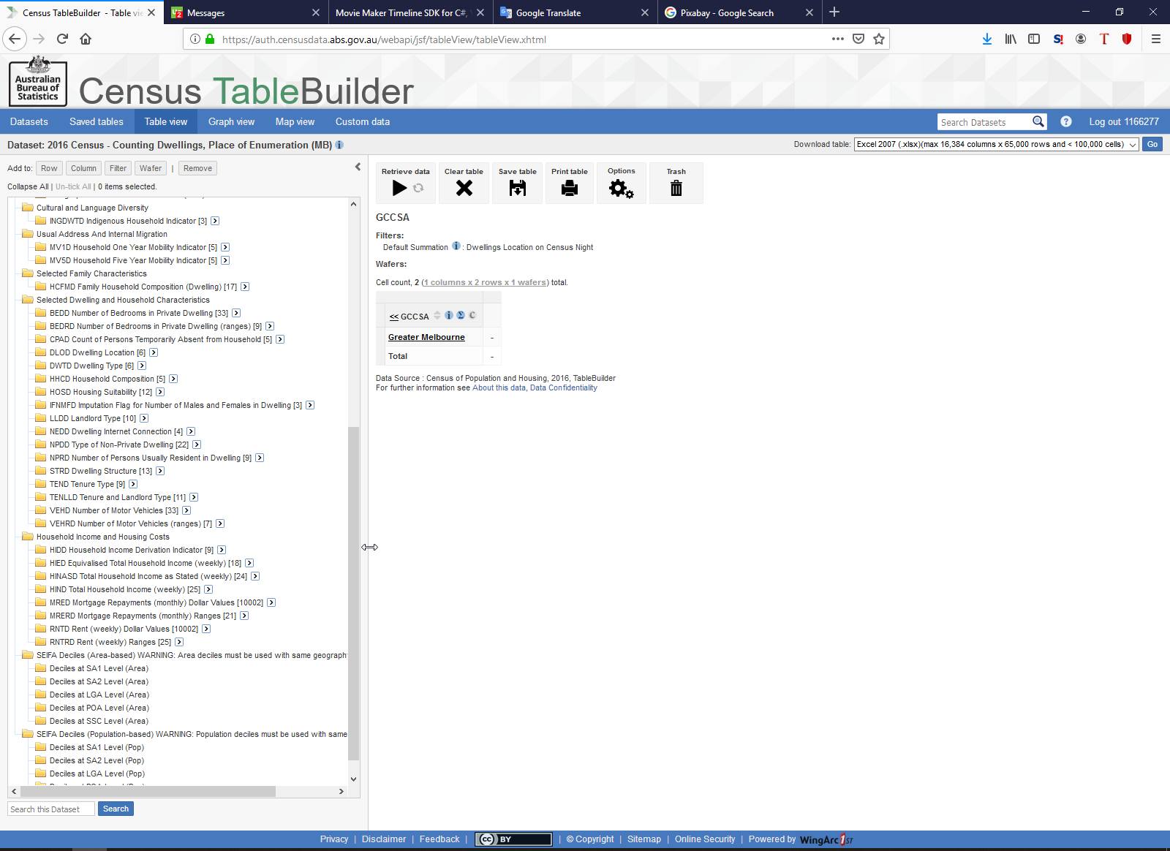The width and height of the screenshot is (1170, 851).
Task: Click the Add to Filter button
Action: tap(118, 168)
